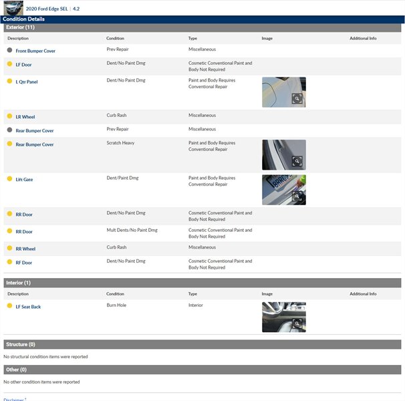The width and height of the screenshot is (405, 401).
Task: Open the LR Wheel link
Action: tap(25, 117)
